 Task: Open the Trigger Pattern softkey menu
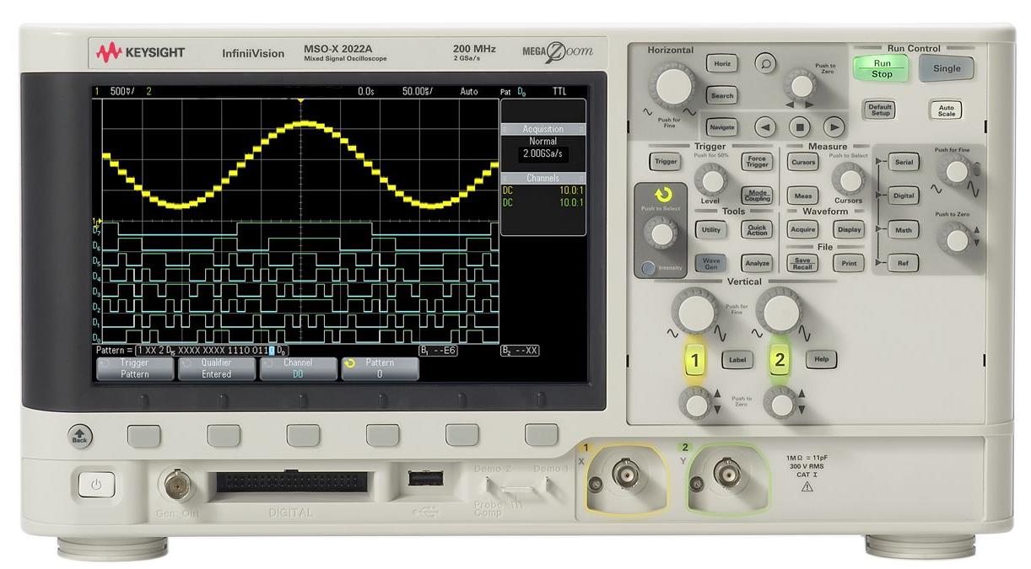point(135,367)
